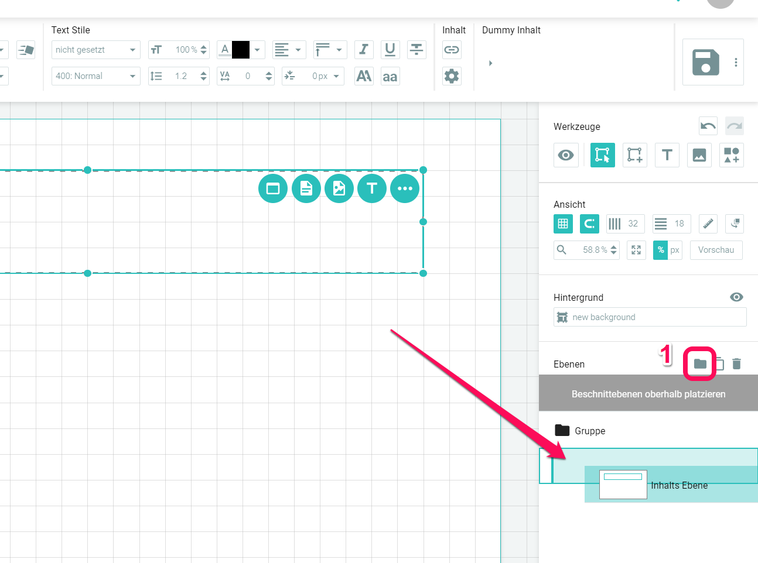The width and height of the screenshot is (758, 563).
Task: Click the document content icon on canvas
Action: 306,188
